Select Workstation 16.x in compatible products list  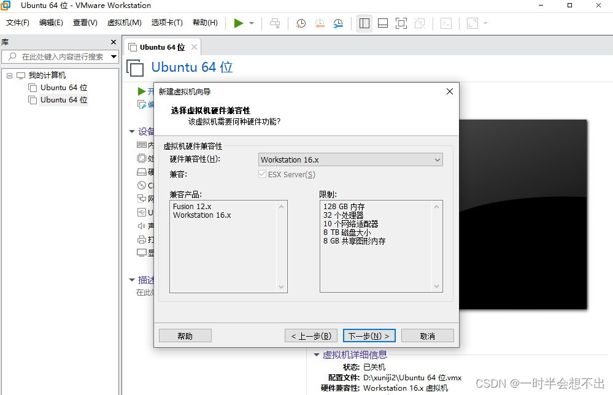(x=202, y=215)
